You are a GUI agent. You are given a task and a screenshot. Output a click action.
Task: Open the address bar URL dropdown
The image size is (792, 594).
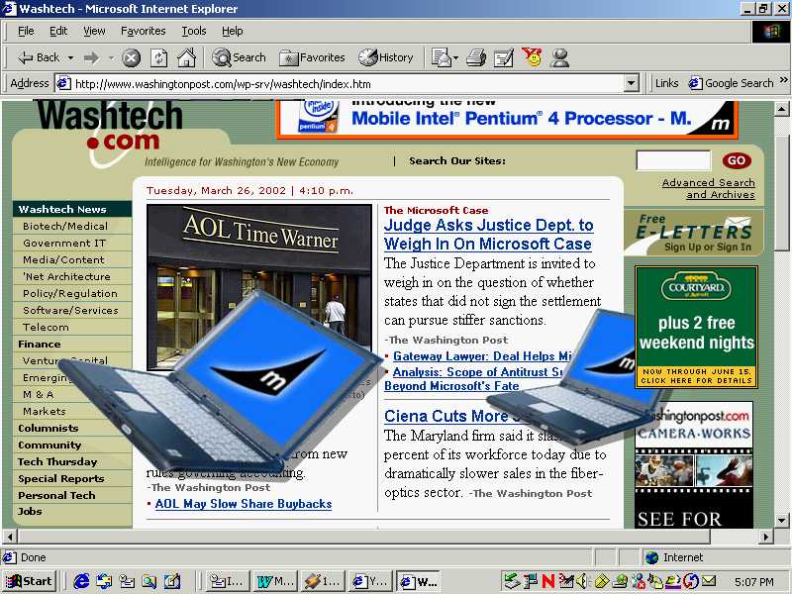pos(631,83)
